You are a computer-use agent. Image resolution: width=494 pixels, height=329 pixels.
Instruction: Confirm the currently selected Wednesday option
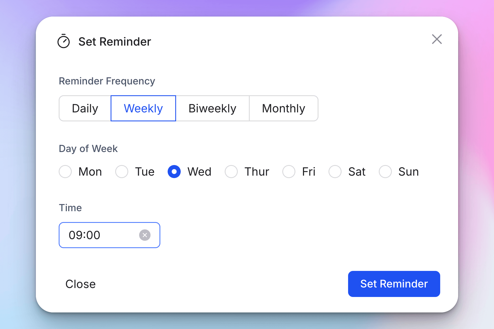[x=174, y=172]
